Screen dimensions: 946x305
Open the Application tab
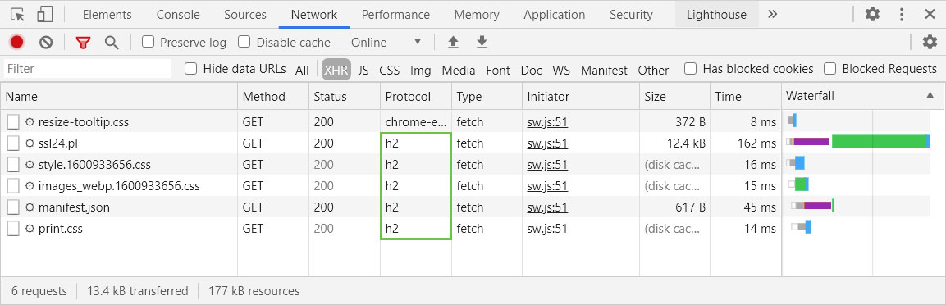[555, 15]
